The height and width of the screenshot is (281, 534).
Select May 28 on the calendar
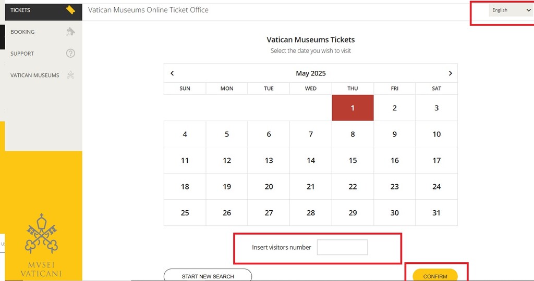(311, 212)
